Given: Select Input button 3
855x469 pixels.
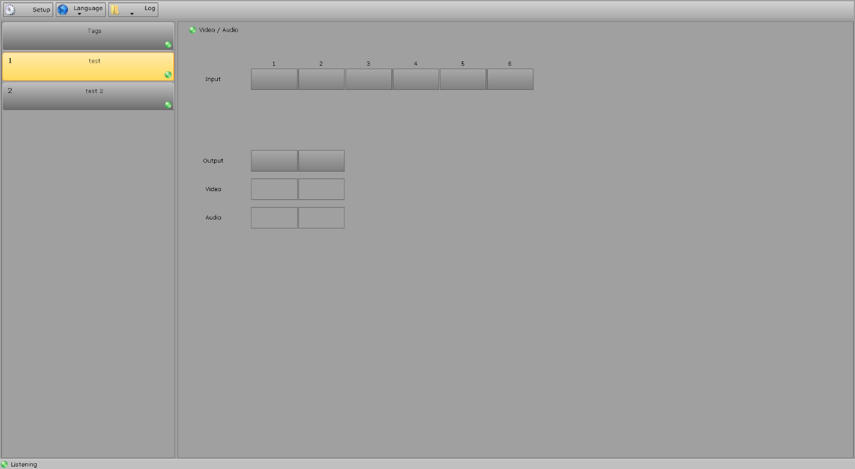Looking at the screenshot, I should point(369,79).
